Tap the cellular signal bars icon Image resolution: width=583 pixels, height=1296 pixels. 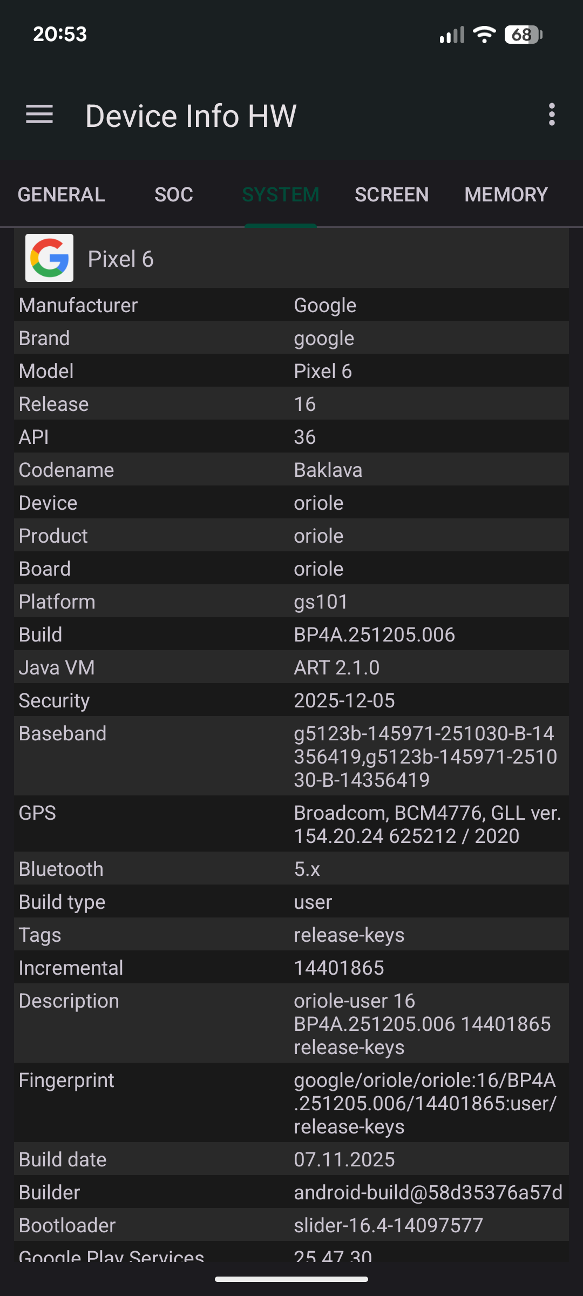(452, 35)
